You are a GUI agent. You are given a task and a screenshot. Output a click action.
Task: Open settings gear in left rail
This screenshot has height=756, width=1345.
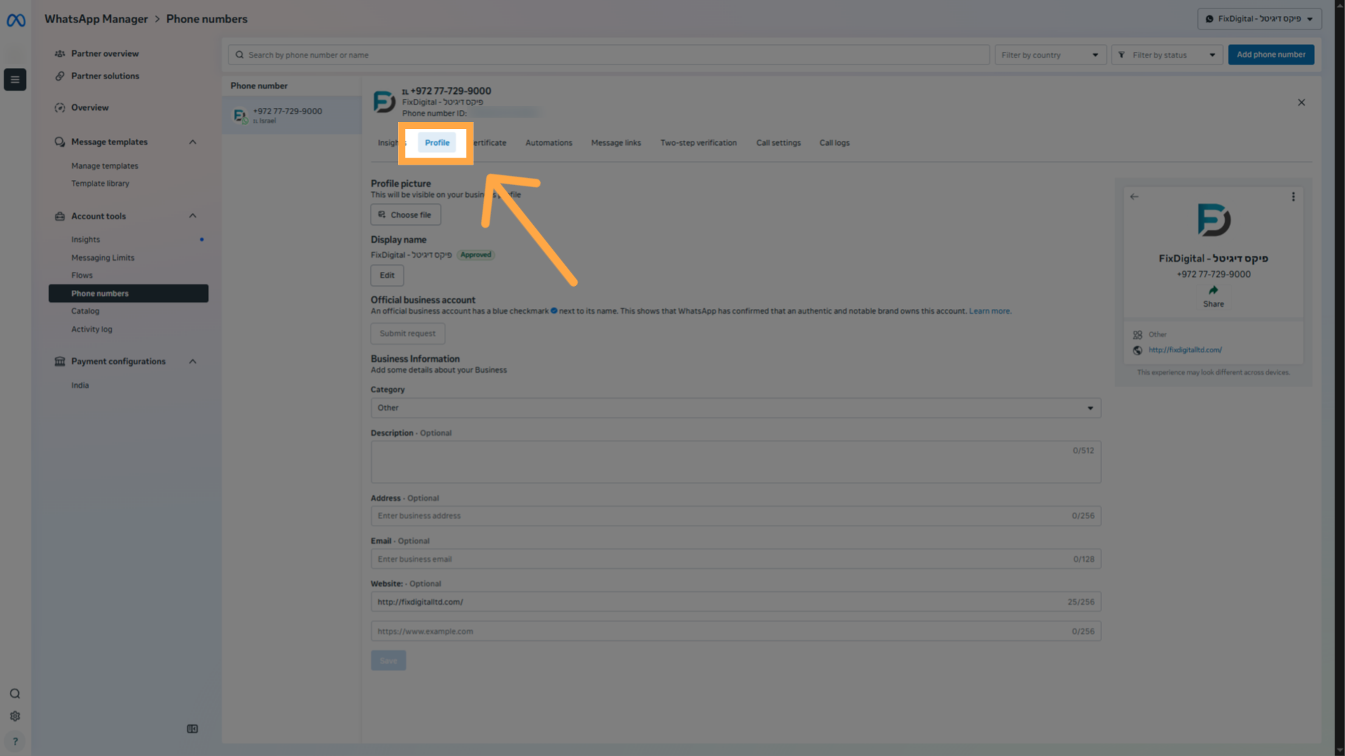pyautogui.click(x=15, y=716)
